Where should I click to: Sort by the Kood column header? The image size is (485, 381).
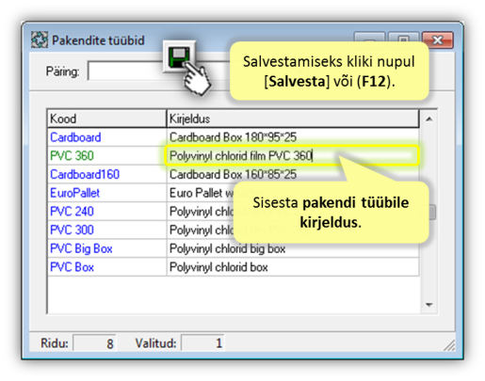pyautogui.click(x=106, y=119)
